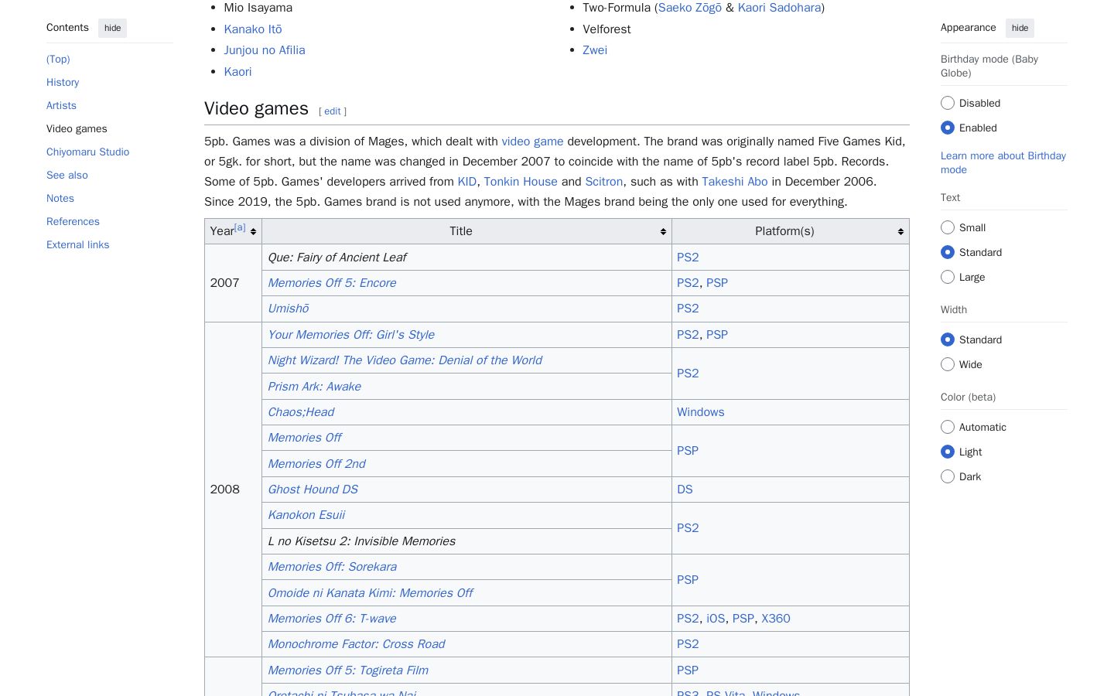This screenshot has width=1114, height=696.
Task: Open Monochrome Factor: Cross Road link
Action: pyautogui.click(x=356, y=644)
